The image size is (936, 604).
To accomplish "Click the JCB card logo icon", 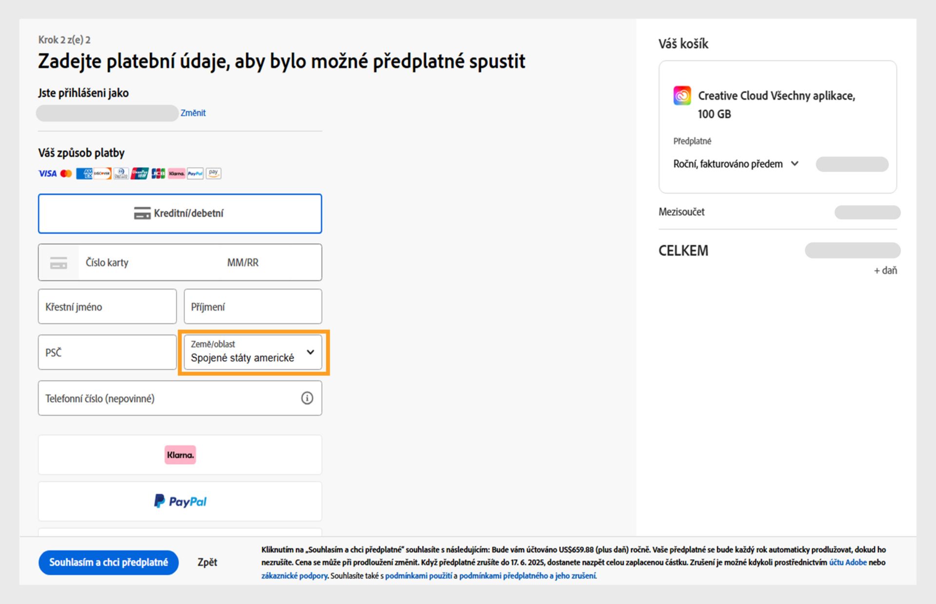I will (158, 173).
